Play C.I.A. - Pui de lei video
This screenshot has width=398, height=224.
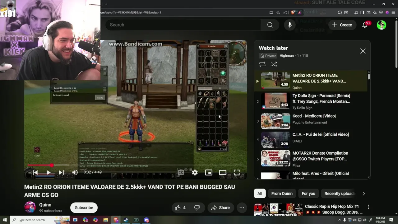click(311, 139)
